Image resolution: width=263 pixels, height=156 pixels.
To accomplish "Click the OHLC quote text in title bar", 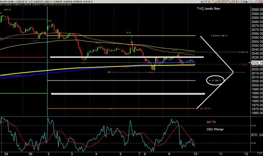I will click(46, 2).
